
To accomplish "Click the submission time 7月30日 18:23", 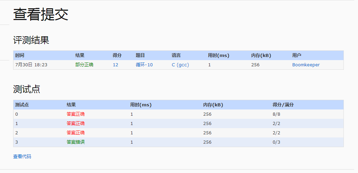I will point(31,65).
